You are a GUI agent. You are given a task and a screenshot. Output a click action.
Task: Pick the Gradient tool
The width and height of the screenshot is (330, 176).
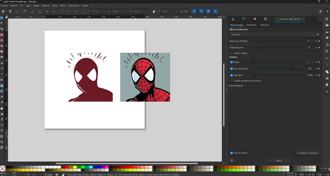tap(2, 85)
